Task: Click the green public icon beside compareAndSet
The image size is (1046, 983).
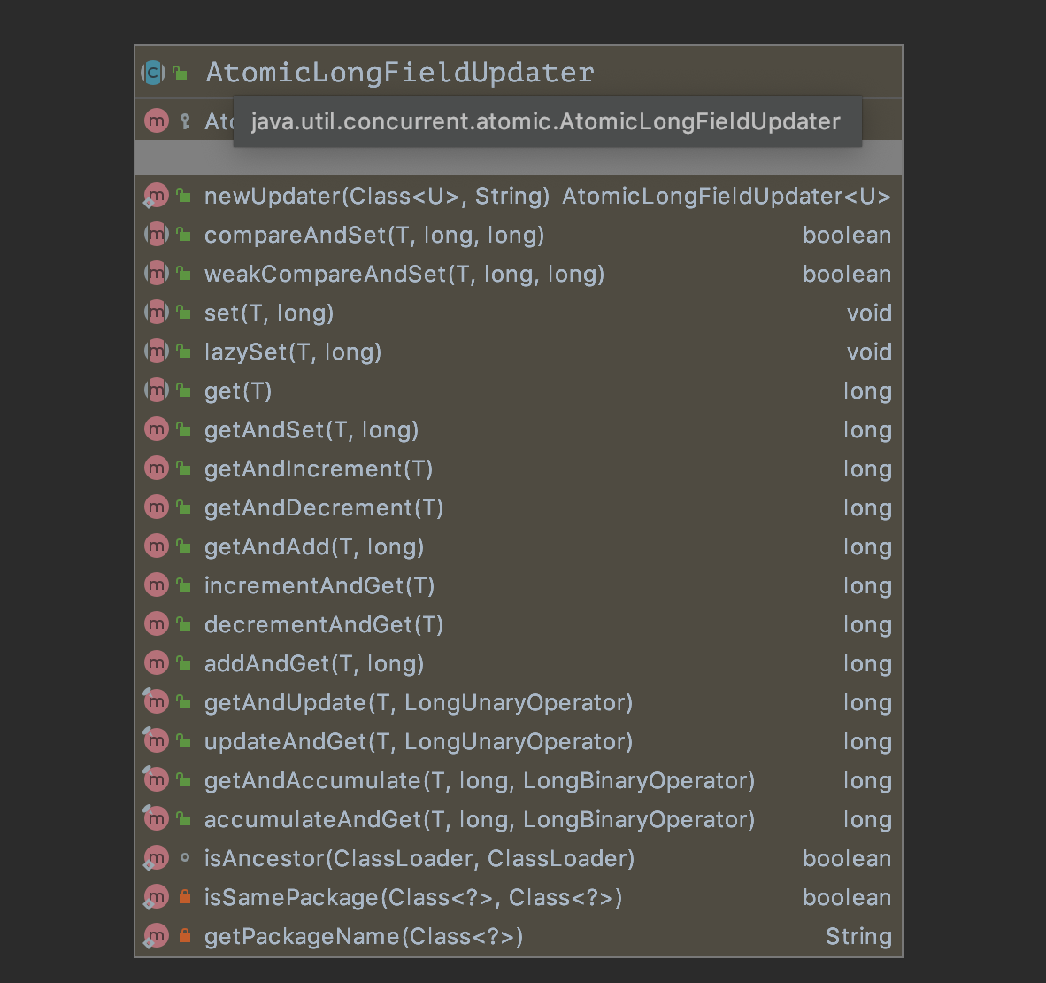Action: [x=183, y=235]
